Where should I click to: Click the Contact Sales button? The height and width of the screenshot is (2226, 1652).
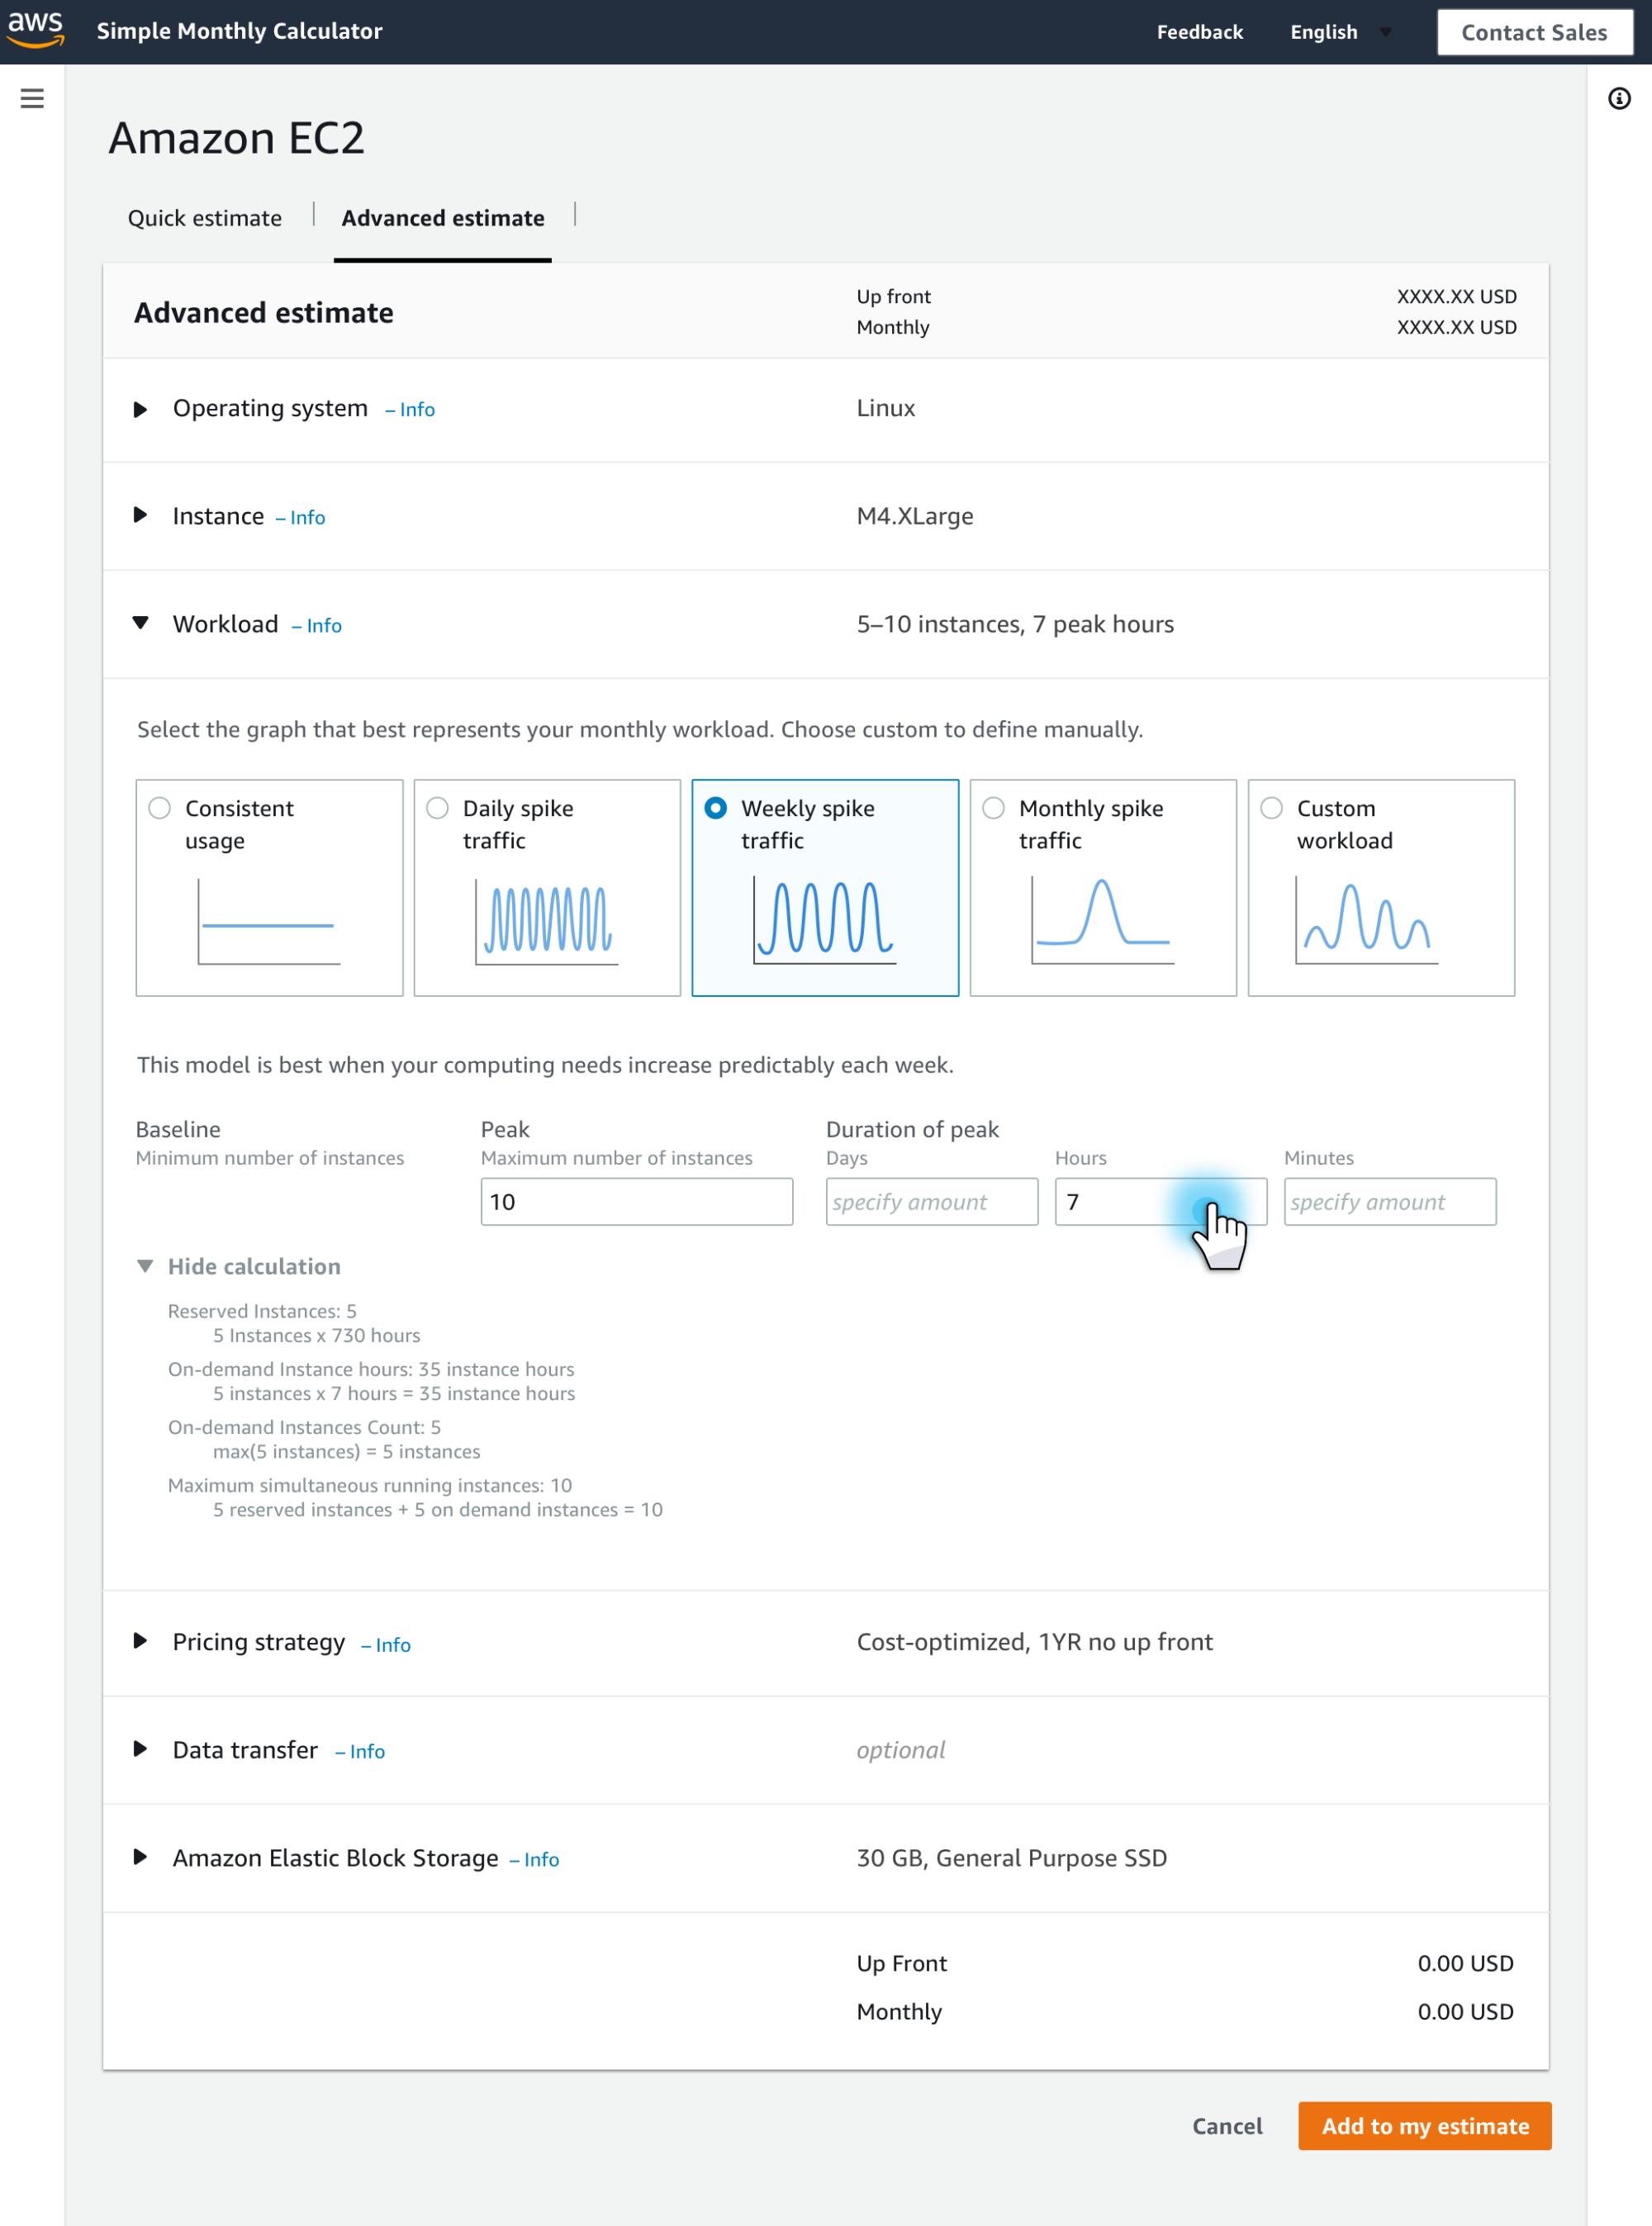[x=1534, y=32]
